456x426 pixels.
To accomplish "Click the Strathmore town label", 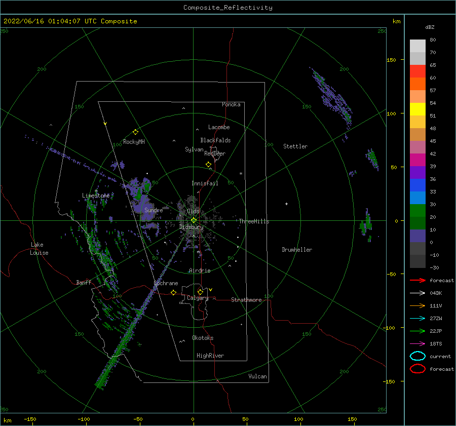I will [246, 300].
